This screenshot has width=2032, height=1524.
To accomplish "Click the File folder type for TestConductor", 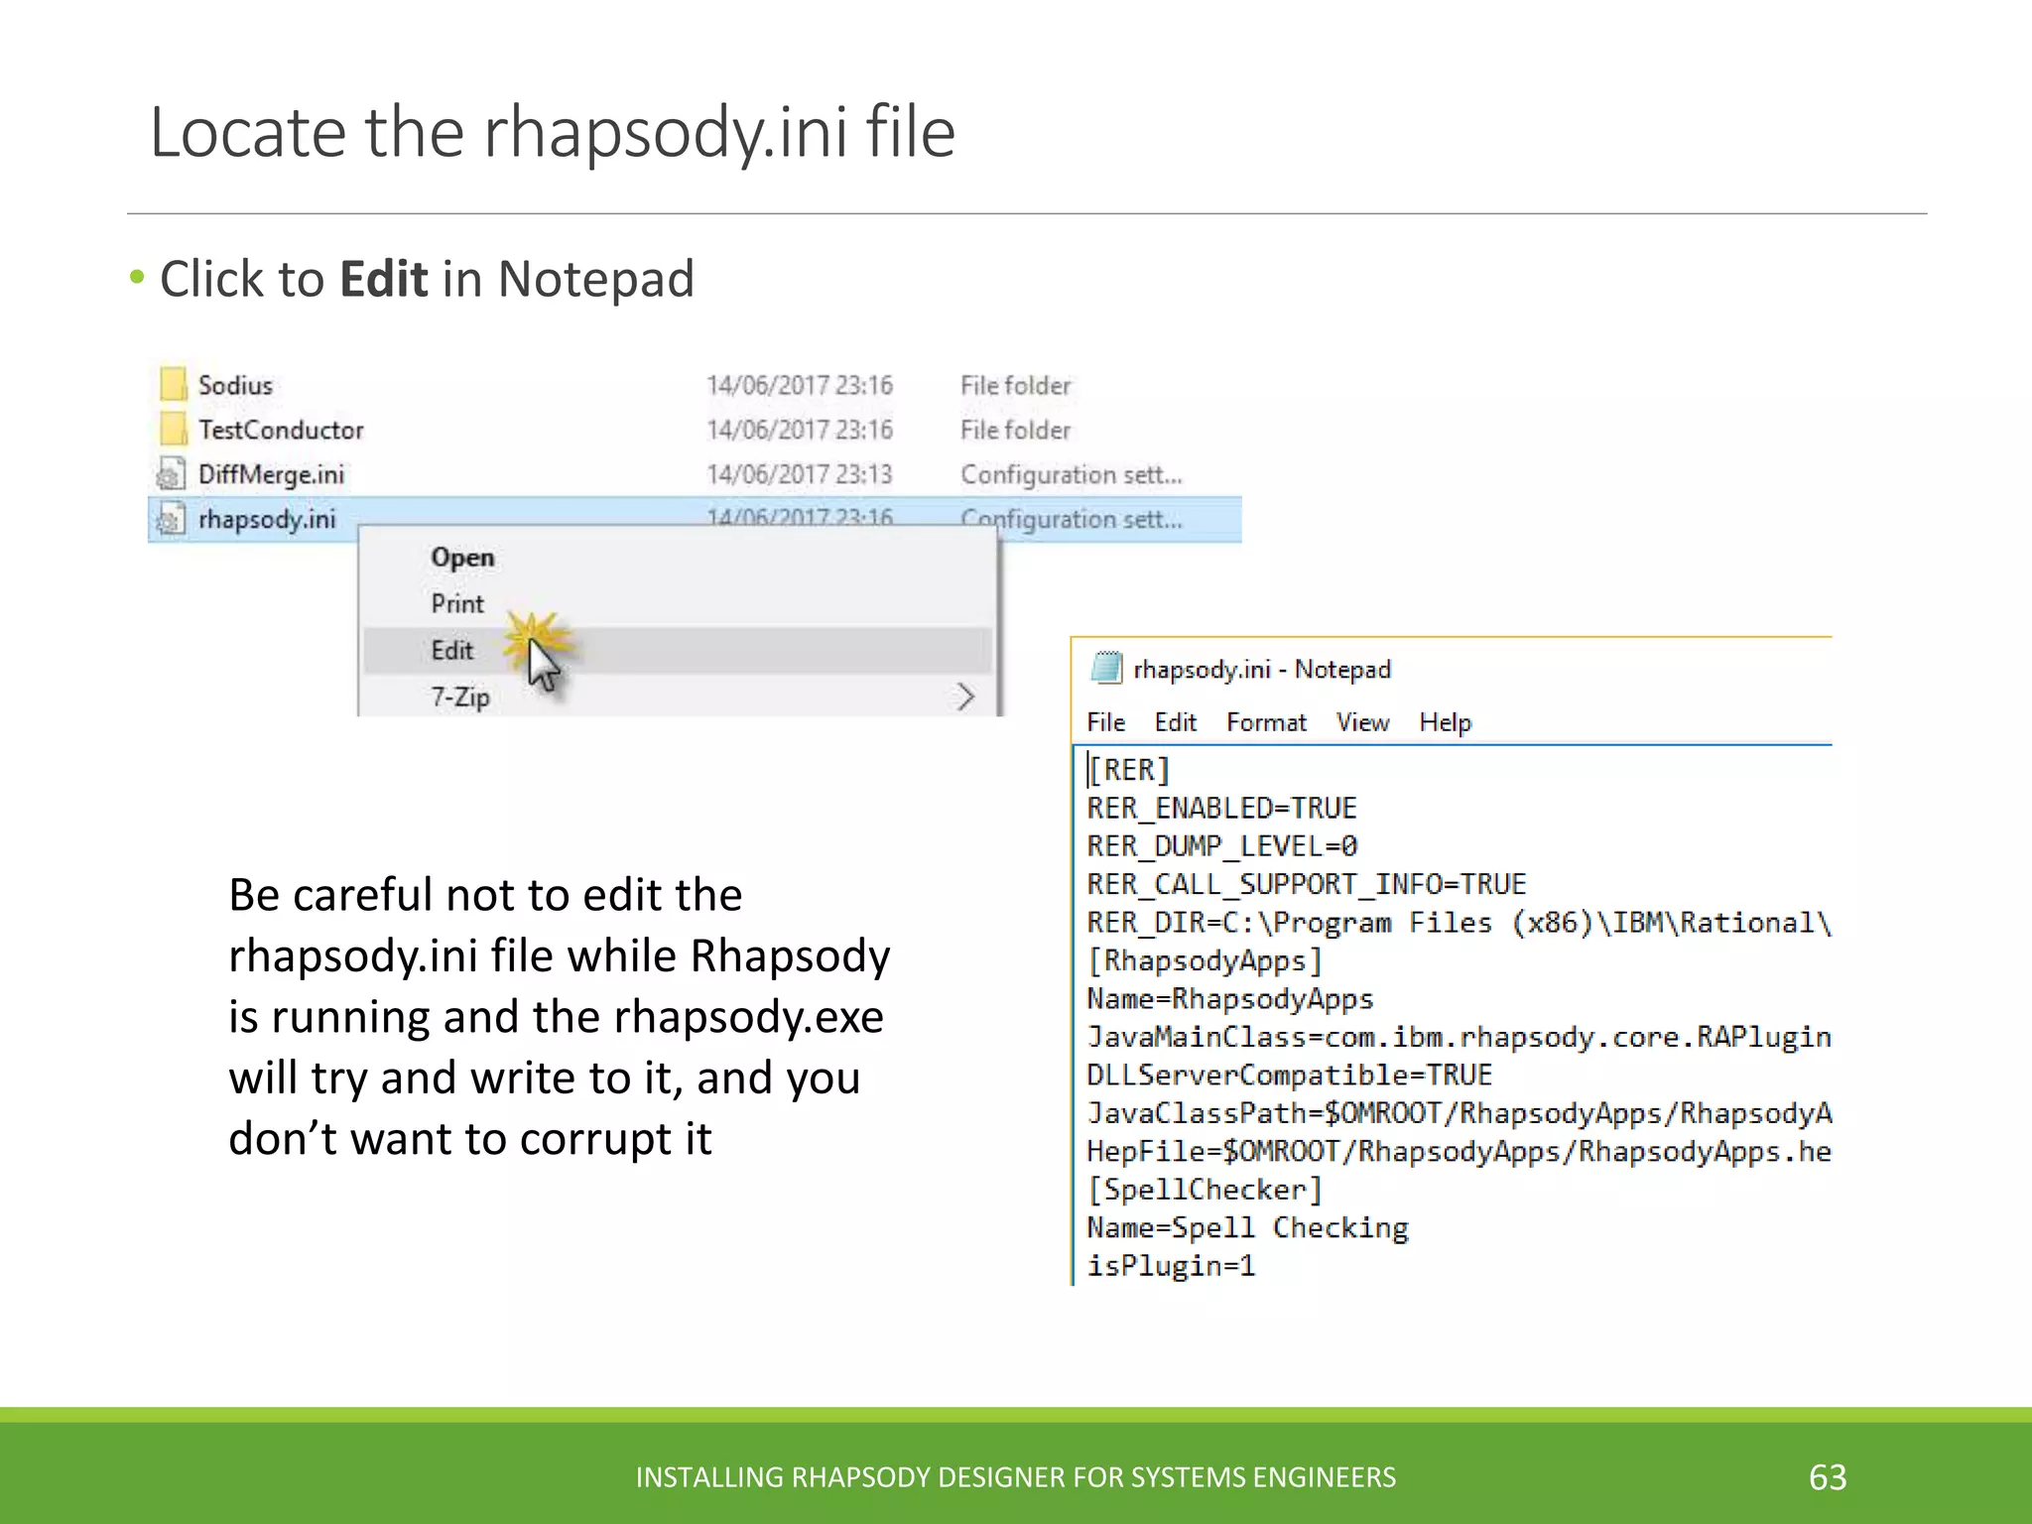I will click(x=1016, y=430).
